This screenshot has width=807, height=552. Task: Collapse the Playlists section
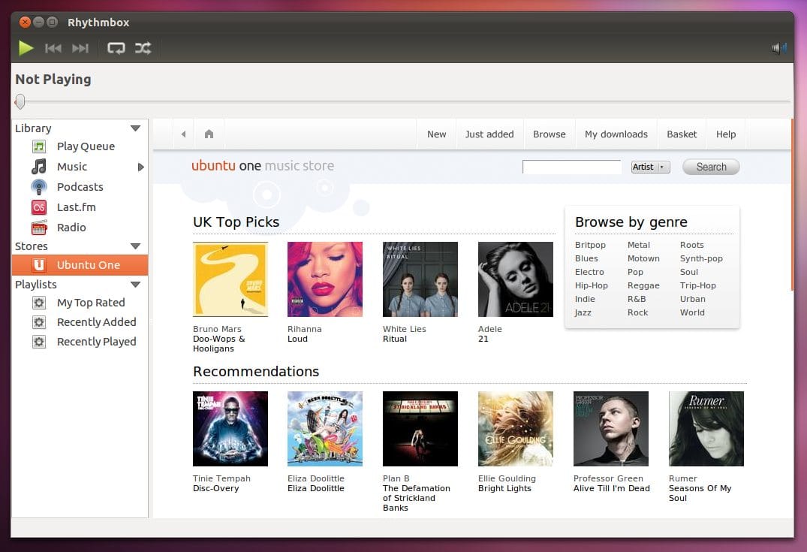(x=135, y=284)
